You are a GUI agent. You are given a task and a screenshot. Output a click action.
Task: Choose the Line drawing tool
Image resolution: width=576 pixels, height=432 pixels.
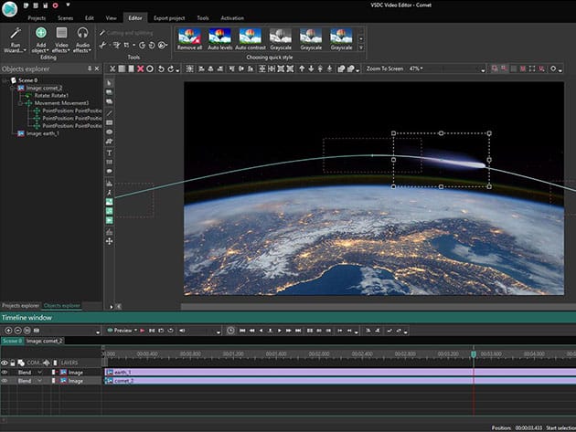click(110, 111)
